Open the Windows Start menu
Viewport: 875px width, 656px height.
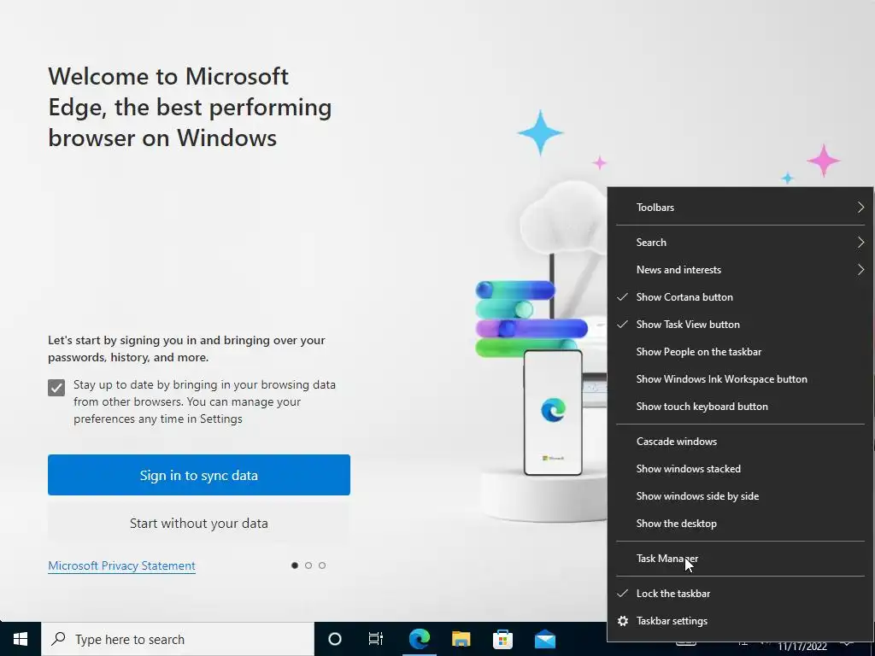21,639
